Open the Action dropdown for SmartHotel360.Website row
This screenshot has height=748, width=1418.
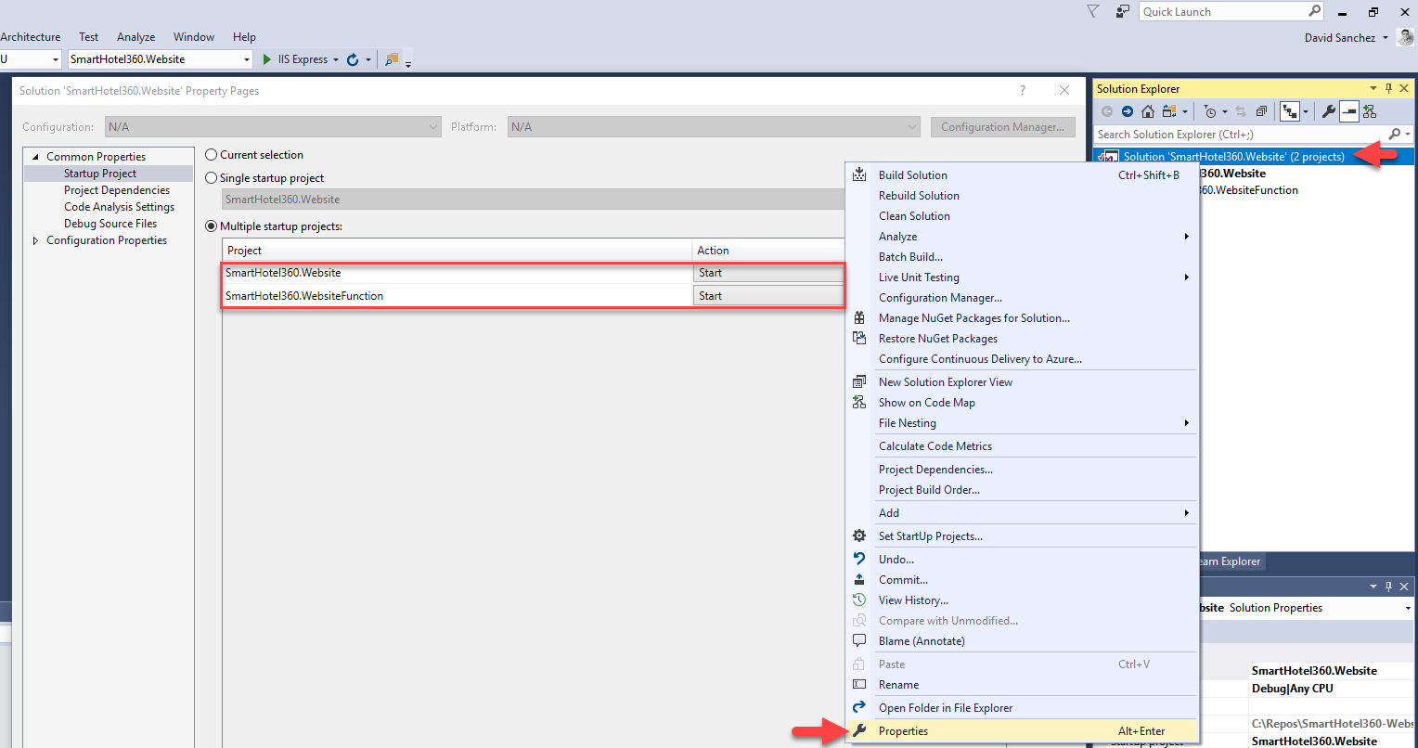(768, 273)
